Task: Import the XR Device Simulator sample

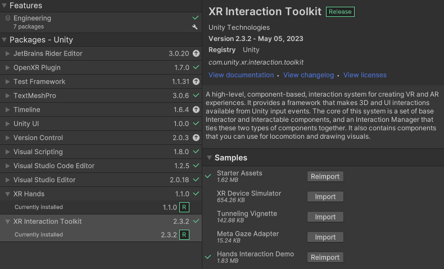Action: [x=325, y=197]
